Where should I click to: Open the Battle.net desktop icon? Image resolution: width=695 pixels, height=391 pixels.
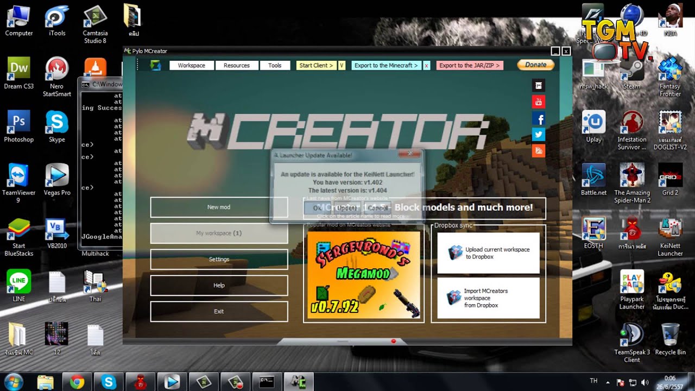click(x=593, y=180)
